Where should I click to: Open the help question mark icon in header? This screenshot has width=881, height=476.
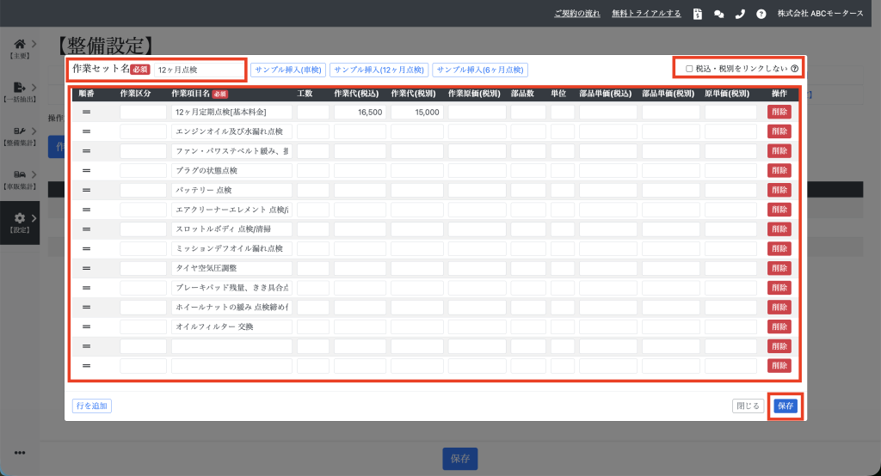pos(761,14)
